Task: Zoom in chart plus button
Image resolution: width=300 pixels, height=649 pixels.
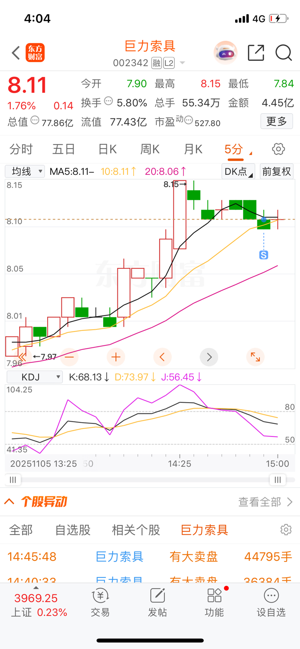Action: pos(116,357)
